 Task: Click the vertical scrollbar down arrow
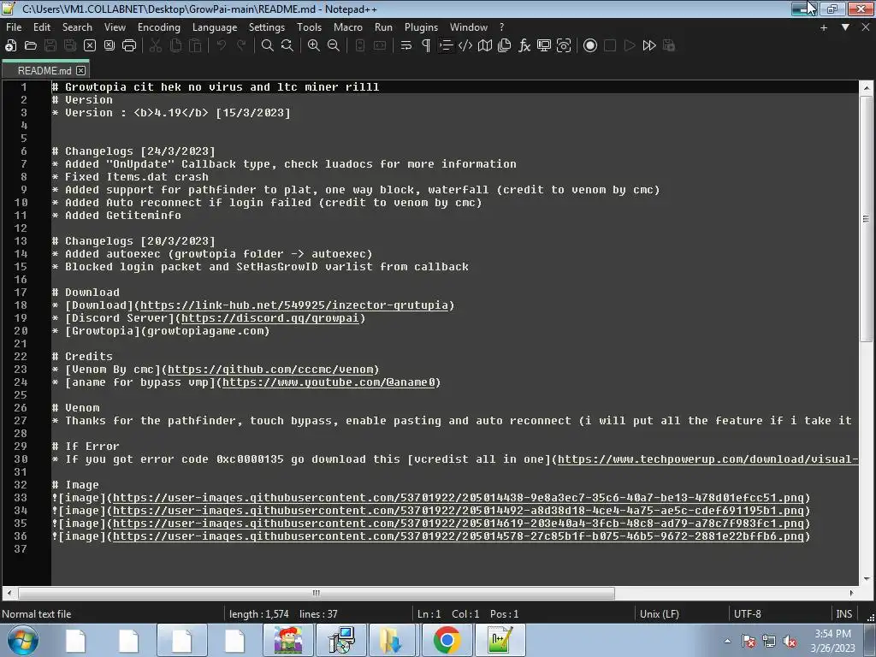(x=867, y=579)
